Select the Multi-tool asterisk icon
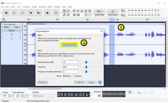168x103 pixels. (x=68, y=15)
